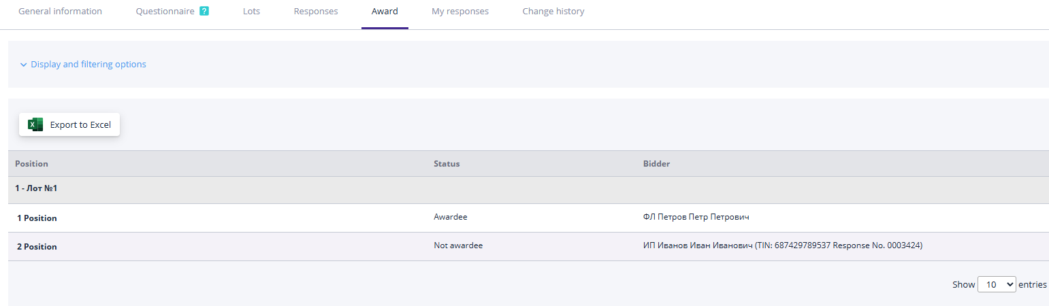1049x306 pixels.
Task: Click the Questionnaire help question-mark icon
Action: coord(204,12)
